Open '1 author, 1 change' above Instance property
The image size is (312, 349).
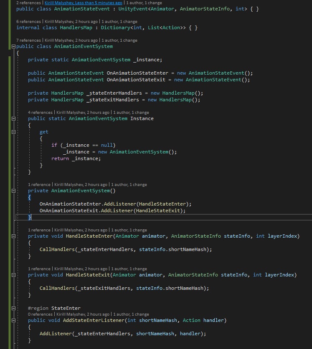tap(131, 113)
